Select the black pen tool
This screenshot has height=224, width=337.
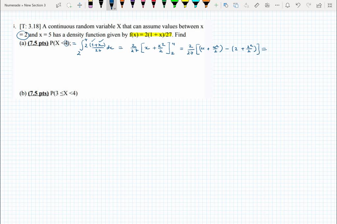101,5
